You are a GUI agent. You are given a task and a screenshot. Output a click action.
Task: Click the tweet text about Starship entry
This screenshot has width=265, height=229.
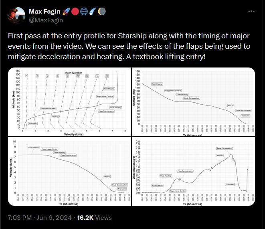pos(128,46)
